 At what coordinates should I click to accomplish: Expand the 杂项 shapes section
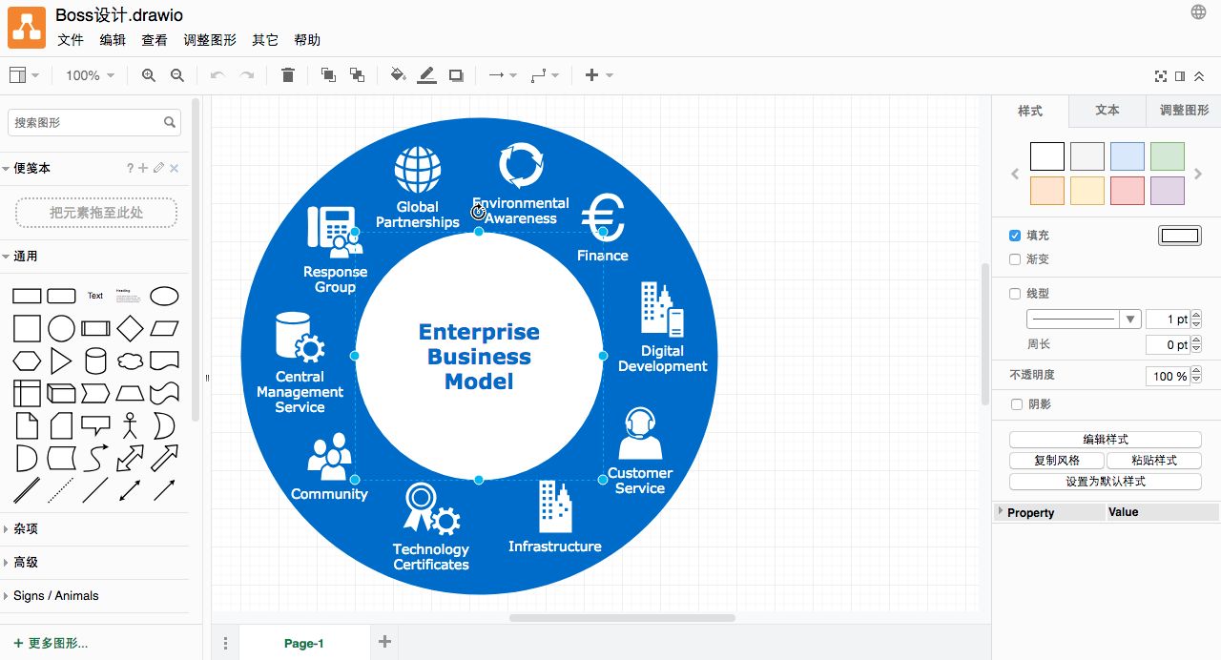26,528
